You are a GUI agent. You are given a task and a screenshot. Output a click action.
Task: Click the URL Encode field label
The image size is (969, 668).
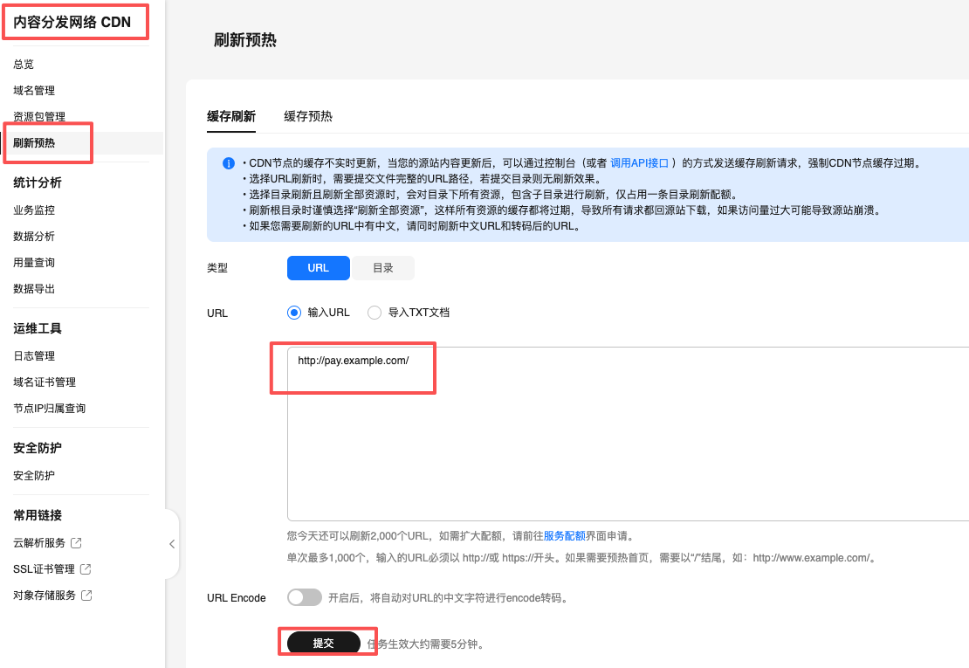[x=236, y=598]
